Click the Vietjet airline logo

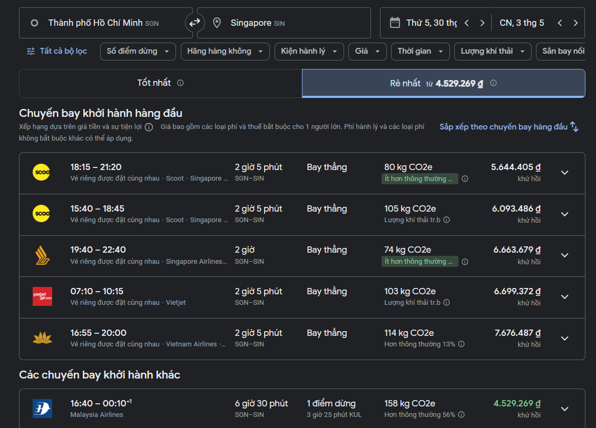coord(42,296)
